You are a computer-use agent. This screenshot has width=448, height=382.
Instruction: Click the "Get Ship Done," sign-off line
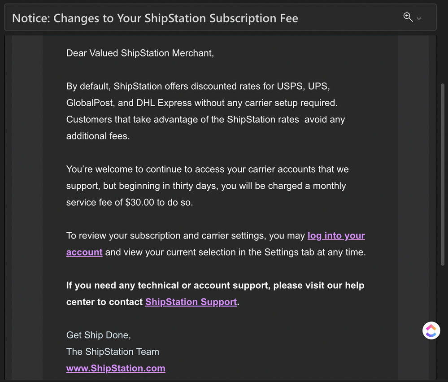pyautogui.click(x=99, y=335)
